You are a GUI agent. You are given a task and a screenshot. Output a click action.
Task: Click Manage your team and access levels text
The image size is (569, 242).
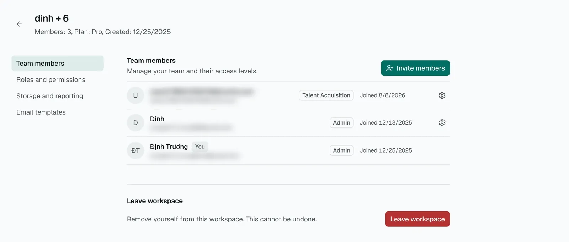pos(192,71)
